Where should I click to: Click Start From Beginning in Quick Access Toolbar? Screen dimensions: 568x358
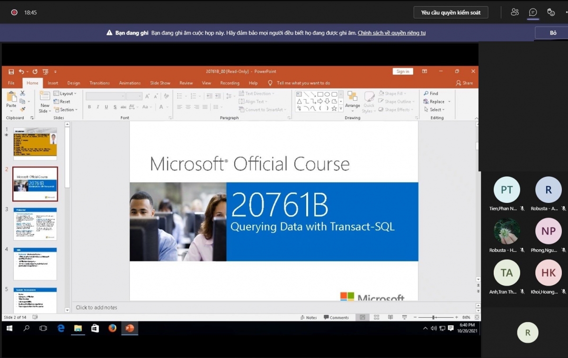pos(45,71)
